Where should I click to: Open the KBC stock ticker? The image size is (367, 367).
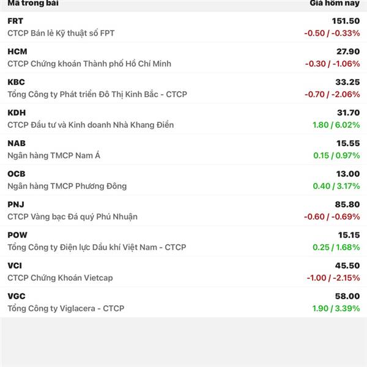click(16, 82)
